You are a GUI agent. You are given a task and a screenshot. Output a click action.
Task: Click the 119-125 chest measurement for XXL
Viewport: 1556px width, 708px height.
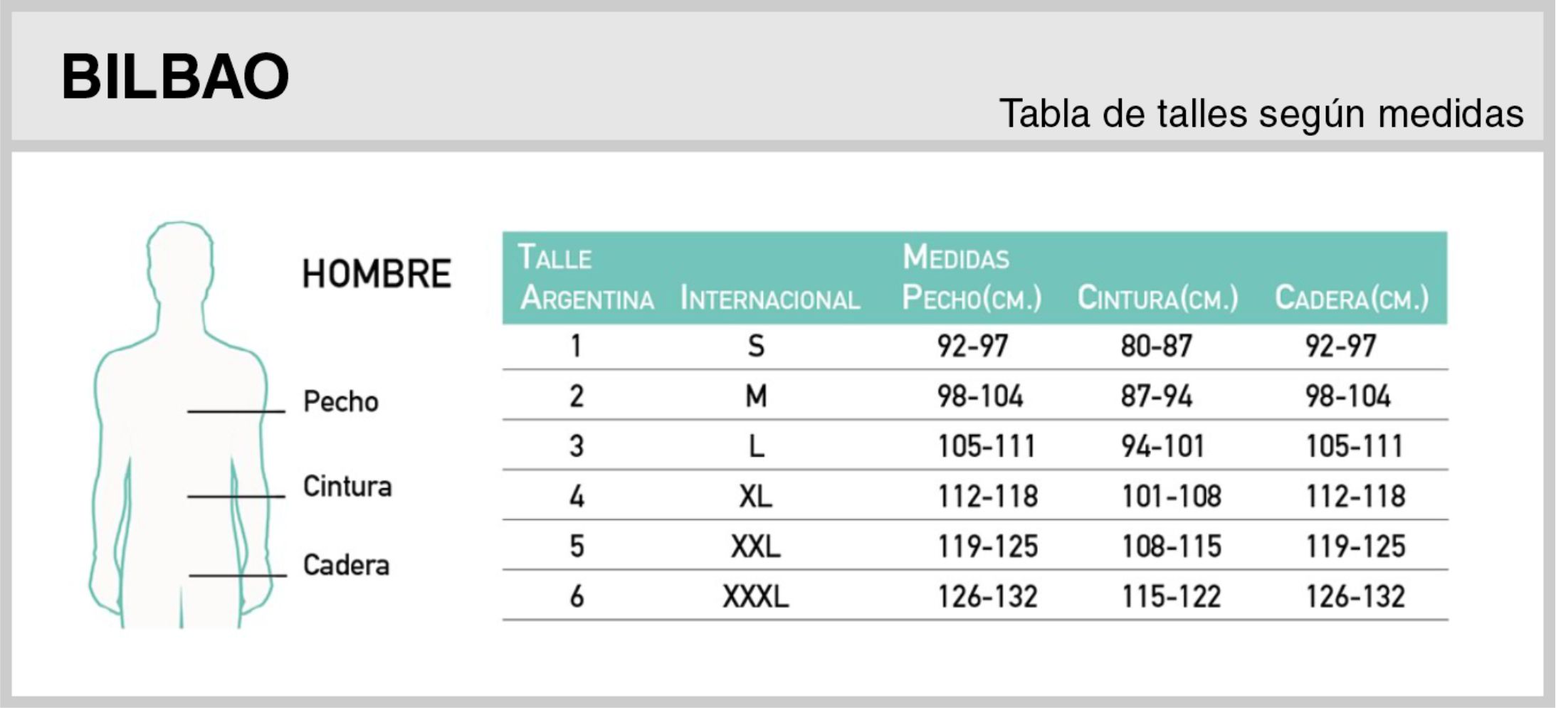987,547
